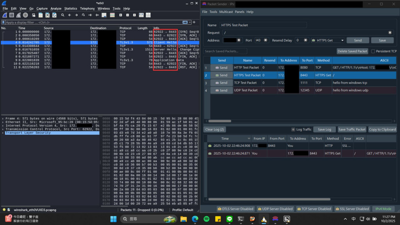Click the display filter bookmark icon
The height and width of the screenshot is (225, 400).
[x=3, y=22]
